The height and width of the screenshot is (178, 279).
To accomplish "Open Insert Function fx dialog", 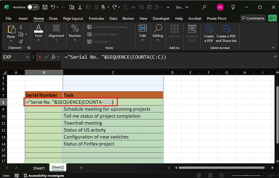I will [53, 57].
